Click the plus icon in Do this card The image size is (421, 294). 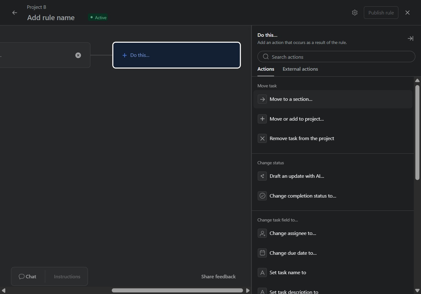point(125,55)
